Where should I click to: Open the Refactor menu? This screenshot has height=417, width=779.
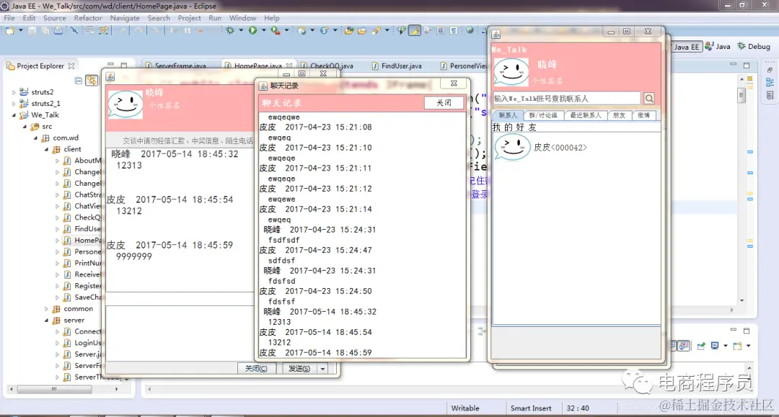pyautogui.click(x=88, y=18)
